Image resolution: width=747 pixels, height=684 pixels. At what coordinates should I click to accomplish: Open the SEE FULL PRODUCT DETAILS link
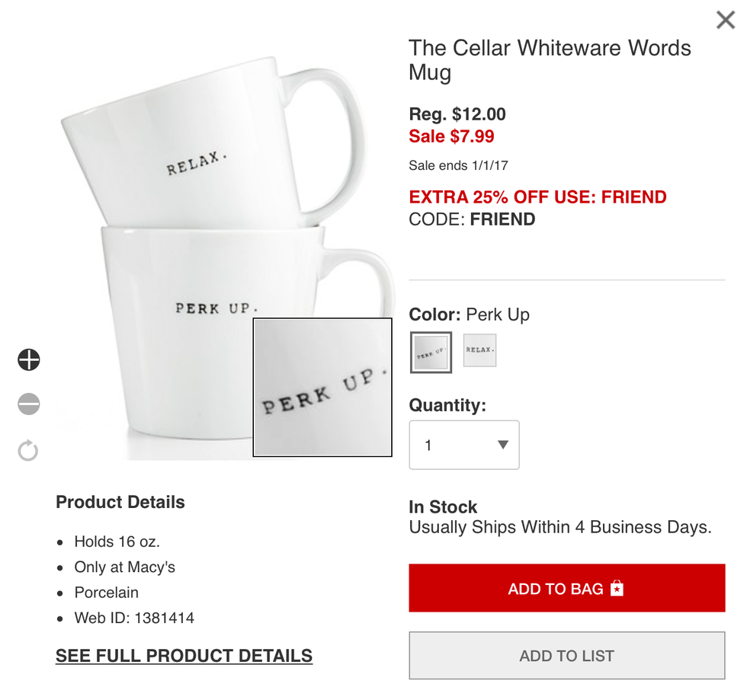(184, 656)
